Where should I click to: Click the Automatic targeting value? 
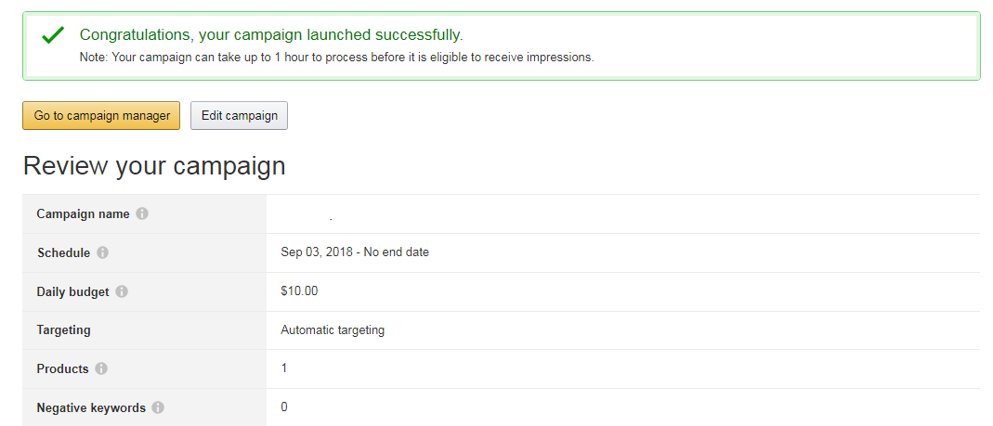click(x=333, y=329)
